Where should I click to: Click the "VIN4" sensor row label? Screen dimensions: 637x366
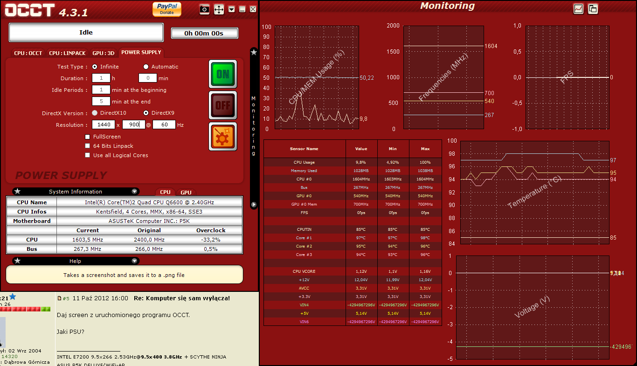coord(304,305)
